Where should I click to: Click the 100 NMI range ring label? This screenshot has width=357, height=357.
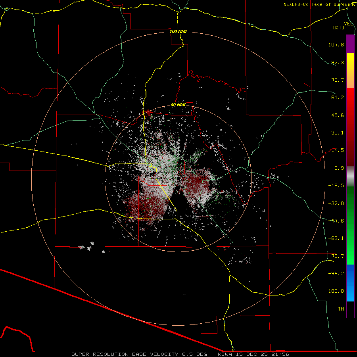[178, 31]
